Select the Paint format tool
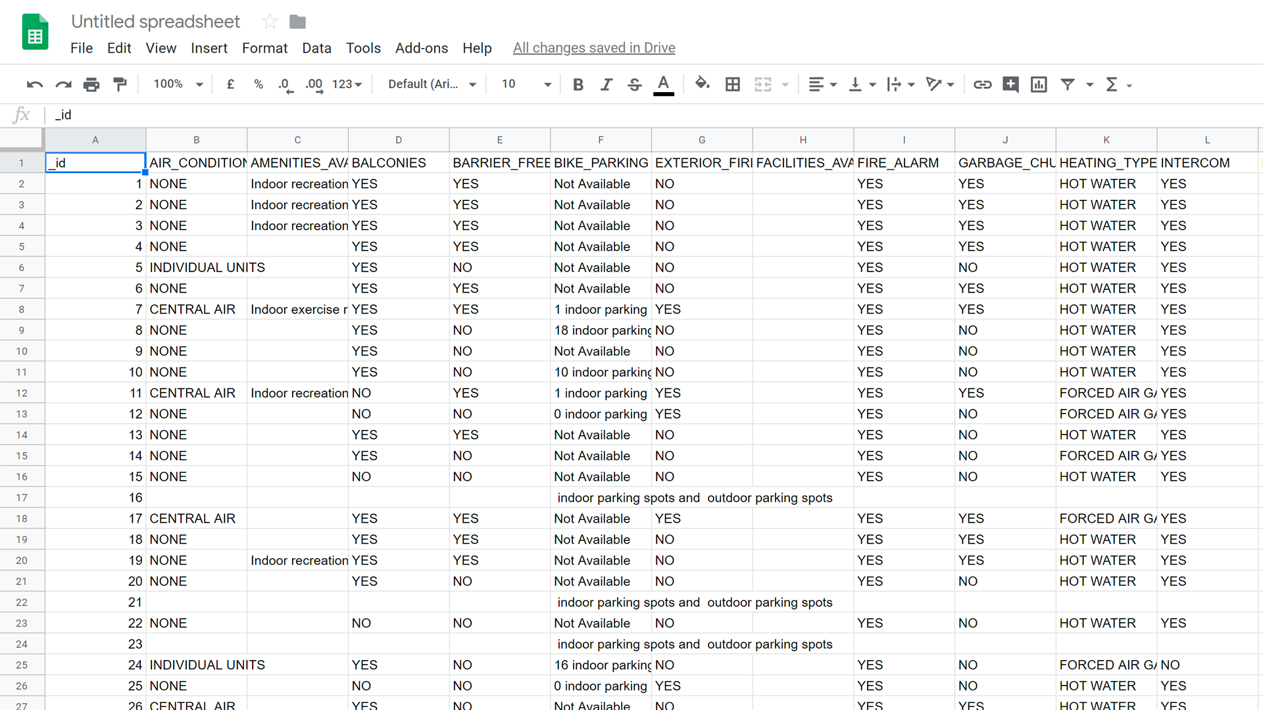This screenshot has width=1263, height=710. 120,84
